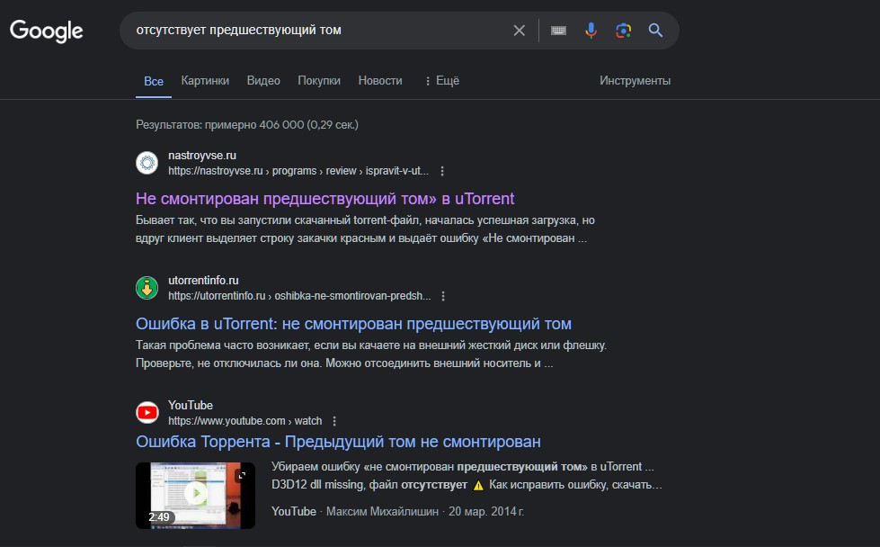Click the Google logo
880x547 pixels.
[47, 31]
